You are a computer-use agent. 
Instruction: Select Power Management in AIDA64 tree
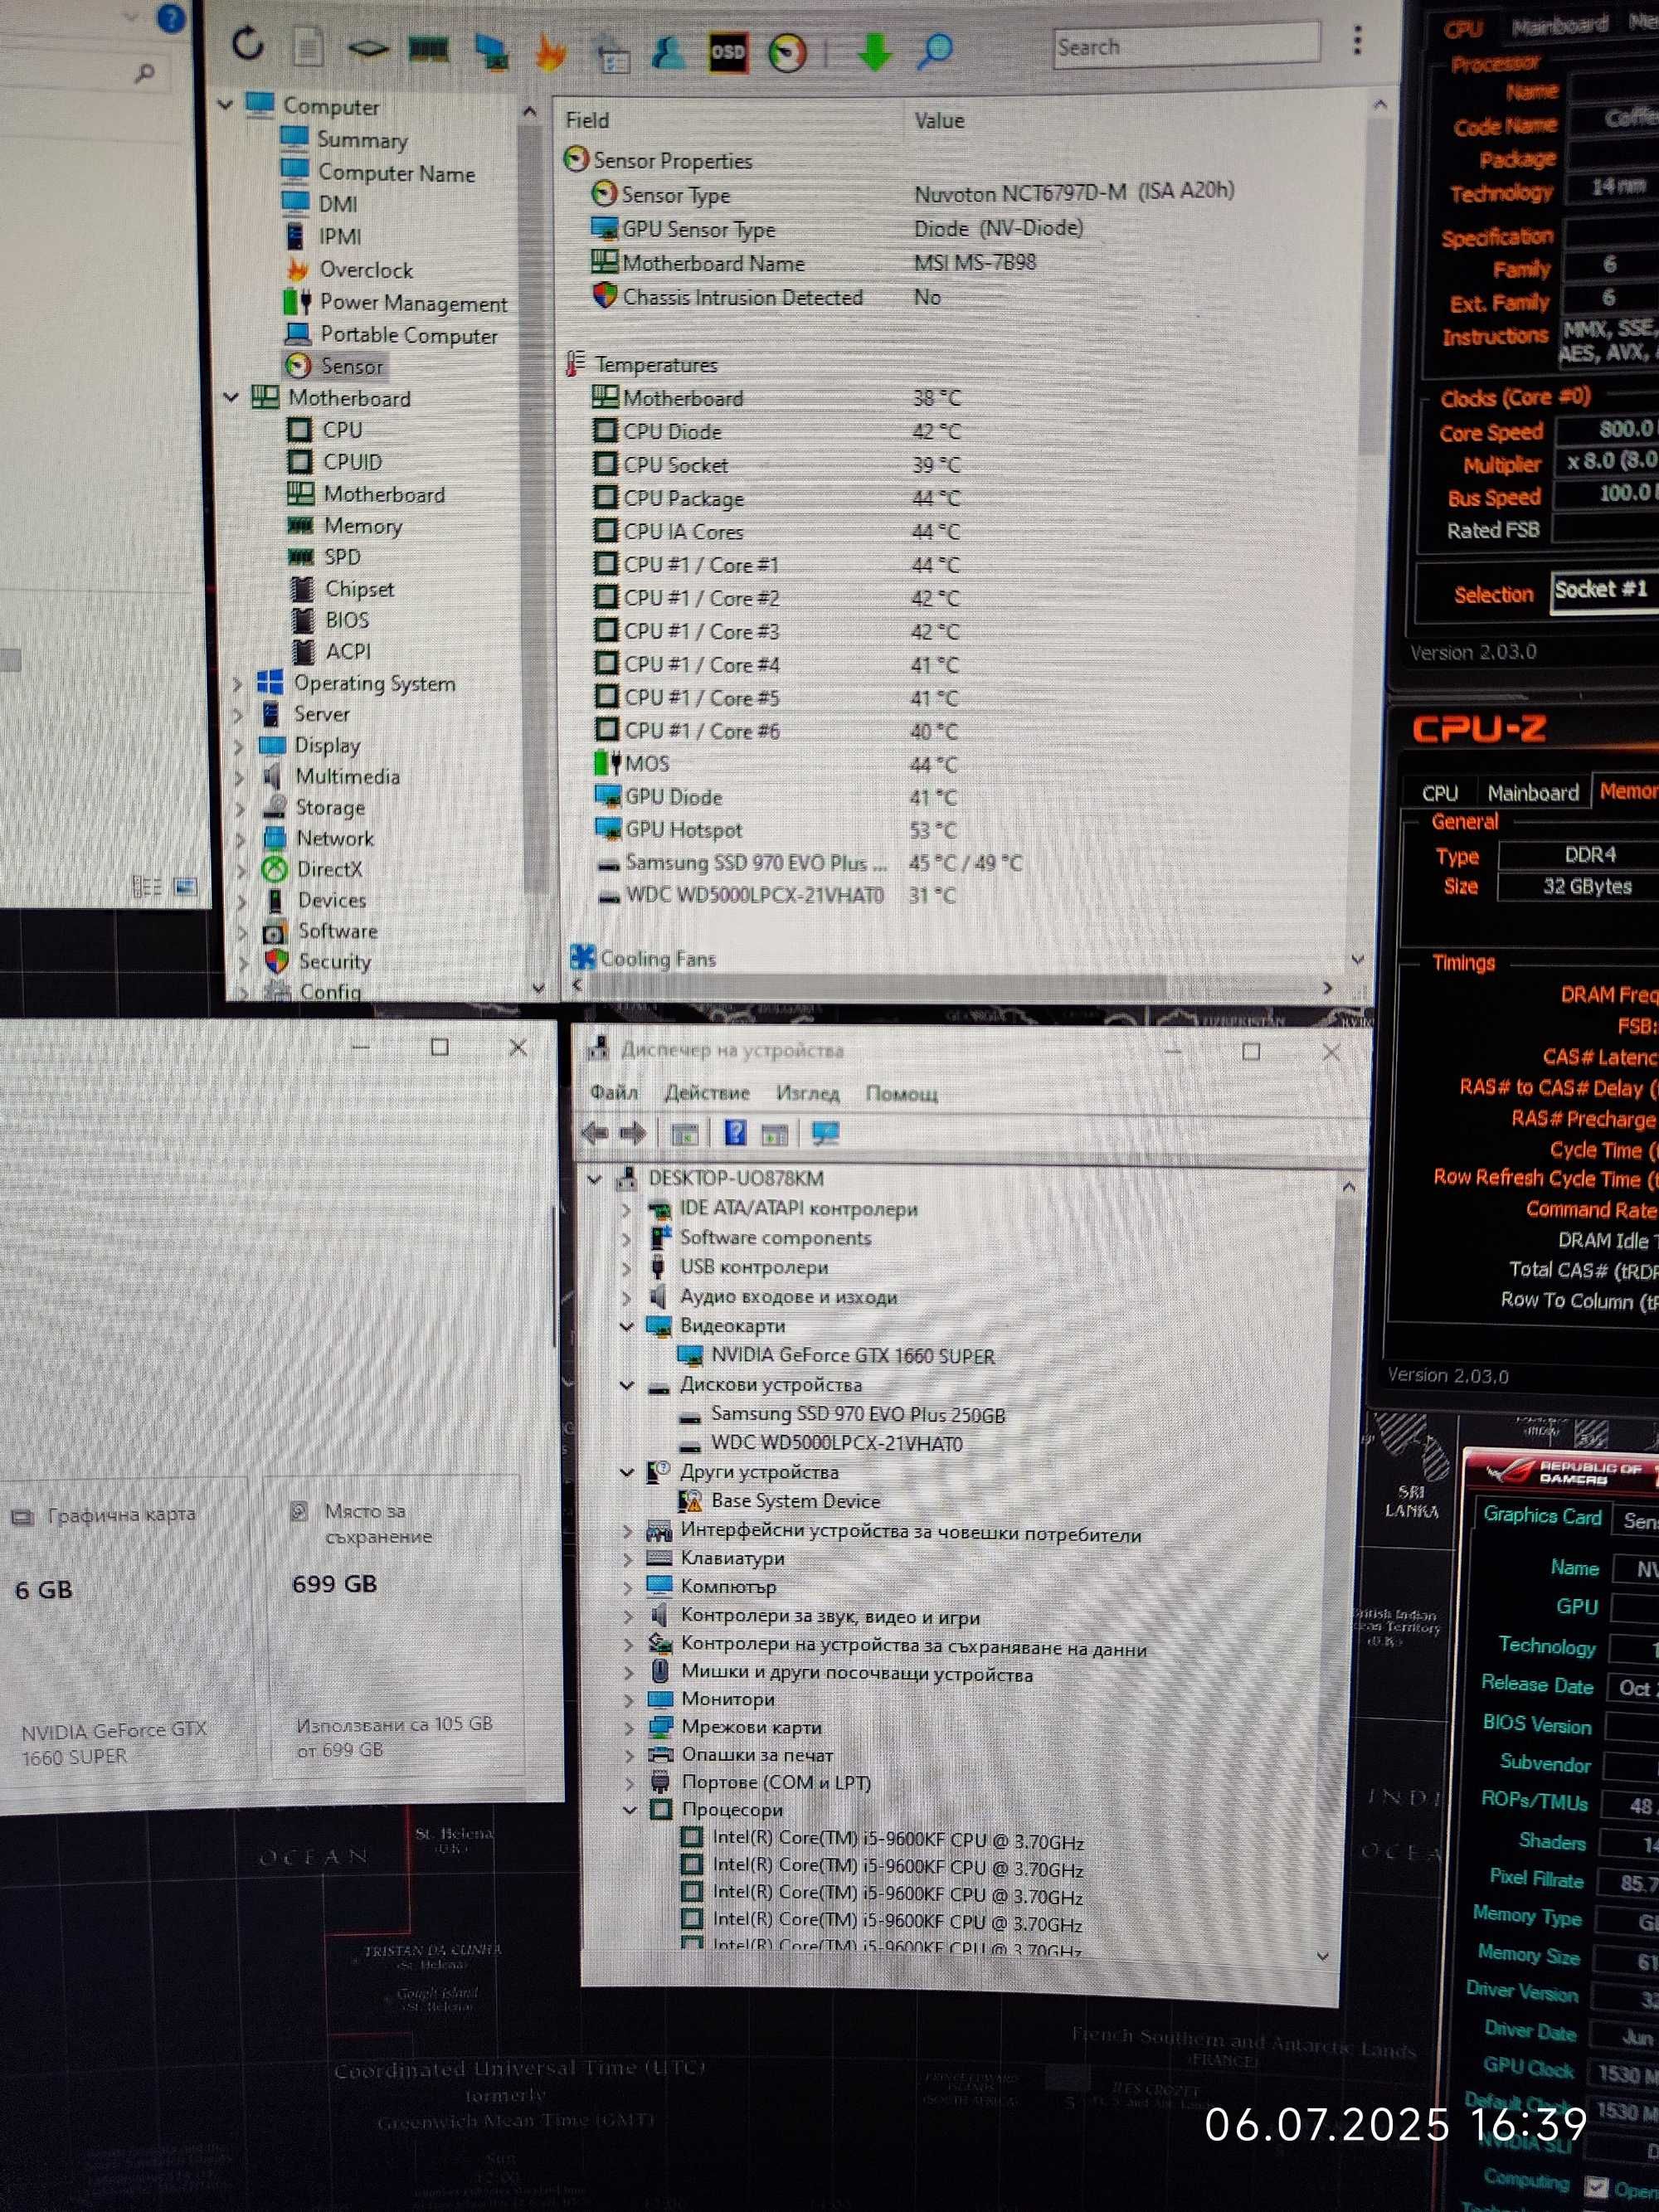(413, 302)
